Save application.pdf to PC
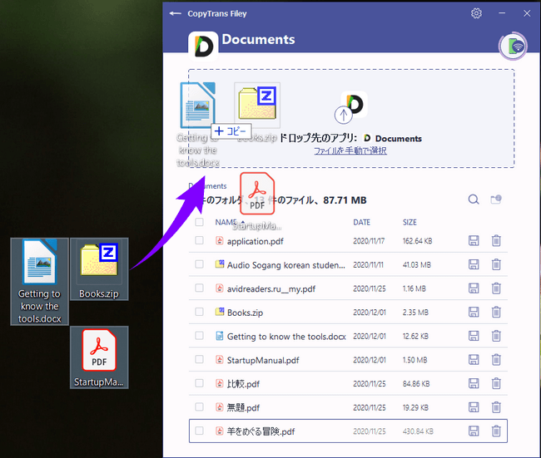 (474, 240)
